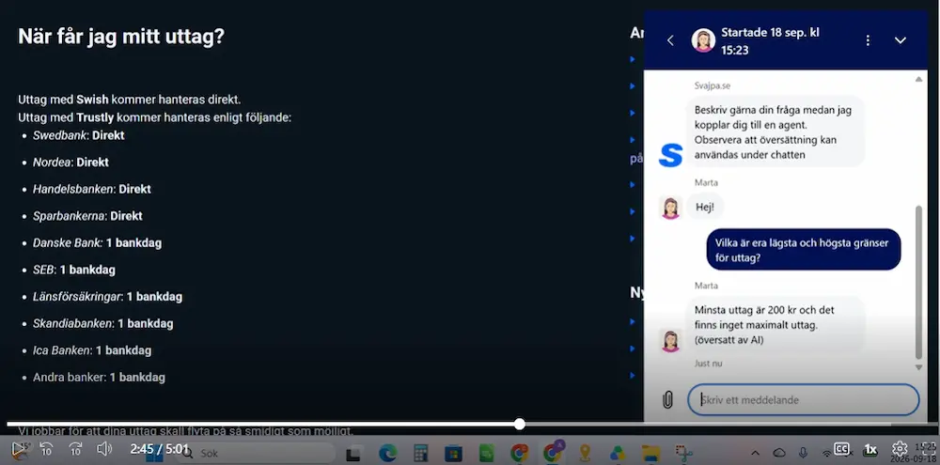Open Microsoft Store from the taskbar
The width and height of the screenshot is (940, 465).
tap(453, 454)
